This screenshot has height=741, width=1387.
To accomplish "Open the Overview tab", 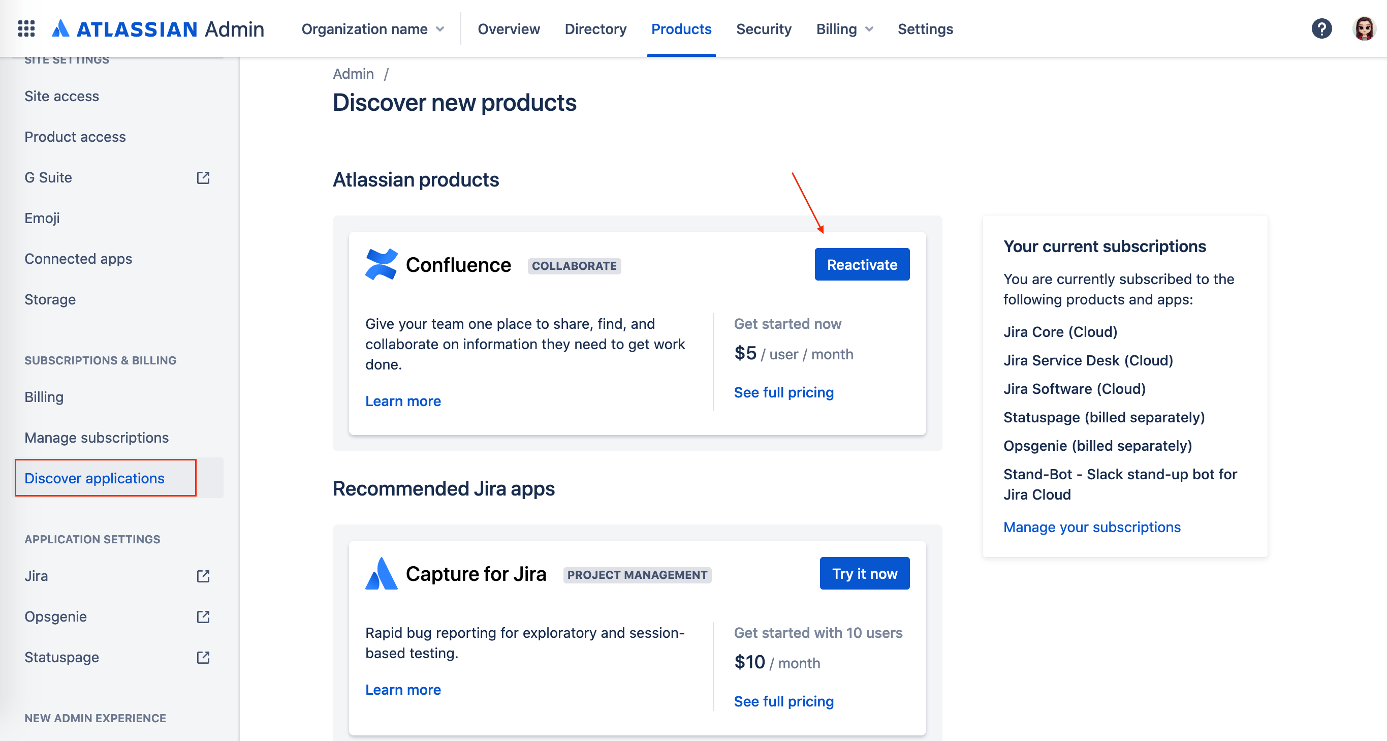I will (508, 29).
